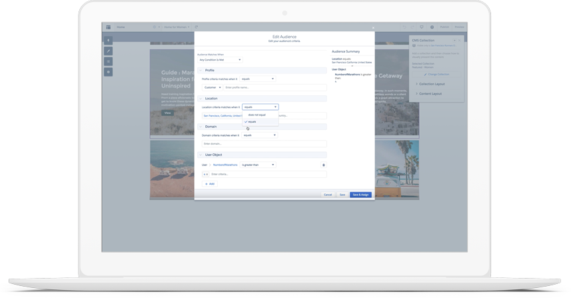
Task: Close the Edit Audience dialog with the X
Action: [x=373, y=28]
